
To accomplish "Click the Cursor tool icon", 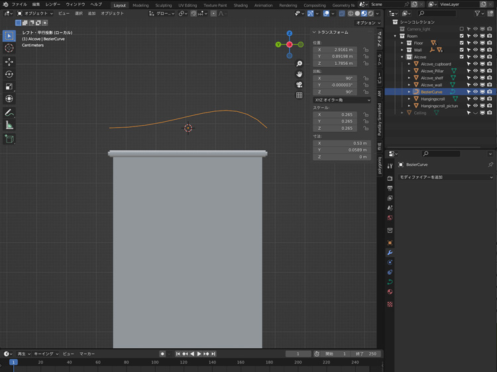I will [x=9, y=48].
